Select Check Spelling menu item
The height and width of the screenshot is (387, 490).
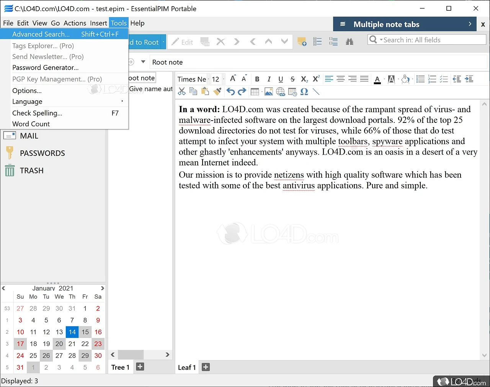click(x=64, y=113)
